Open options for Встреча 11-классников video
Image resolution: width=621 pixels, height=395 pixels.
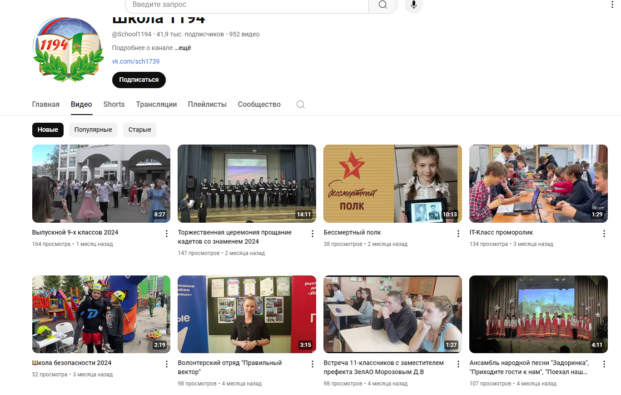coord(458,364)
